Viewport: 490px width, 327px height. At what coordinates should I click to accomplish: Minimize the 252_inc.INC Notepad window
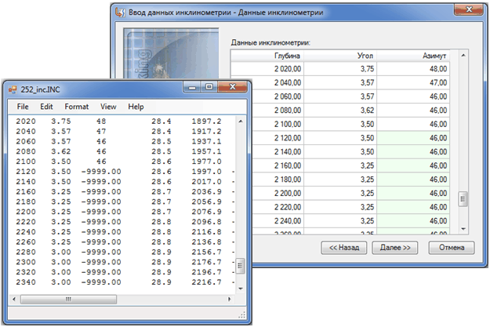tap(191, 86)
